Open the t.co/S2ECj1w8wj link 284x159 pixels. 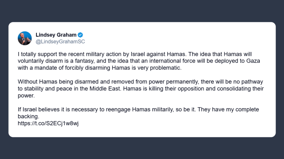(48, 123)
